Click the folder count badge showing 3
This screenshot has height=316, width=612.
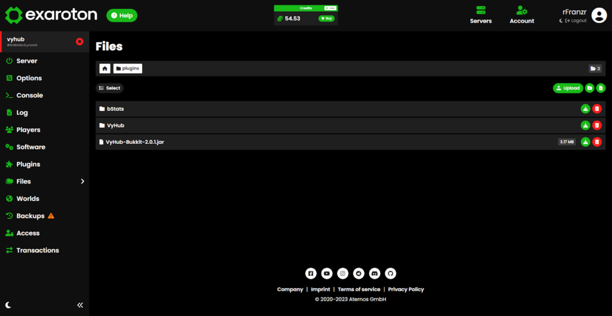coord(595,69)
